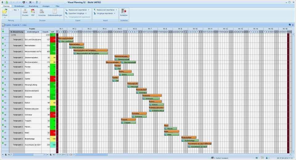Open Seiteneinstellungen page setup

tap(55, 11)
